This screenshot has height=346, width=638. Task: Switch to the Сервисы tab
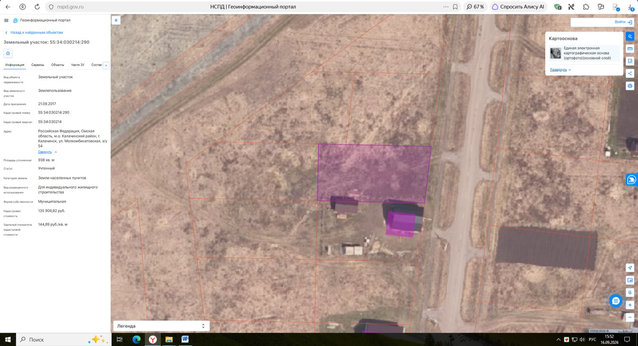coord(37,65)
